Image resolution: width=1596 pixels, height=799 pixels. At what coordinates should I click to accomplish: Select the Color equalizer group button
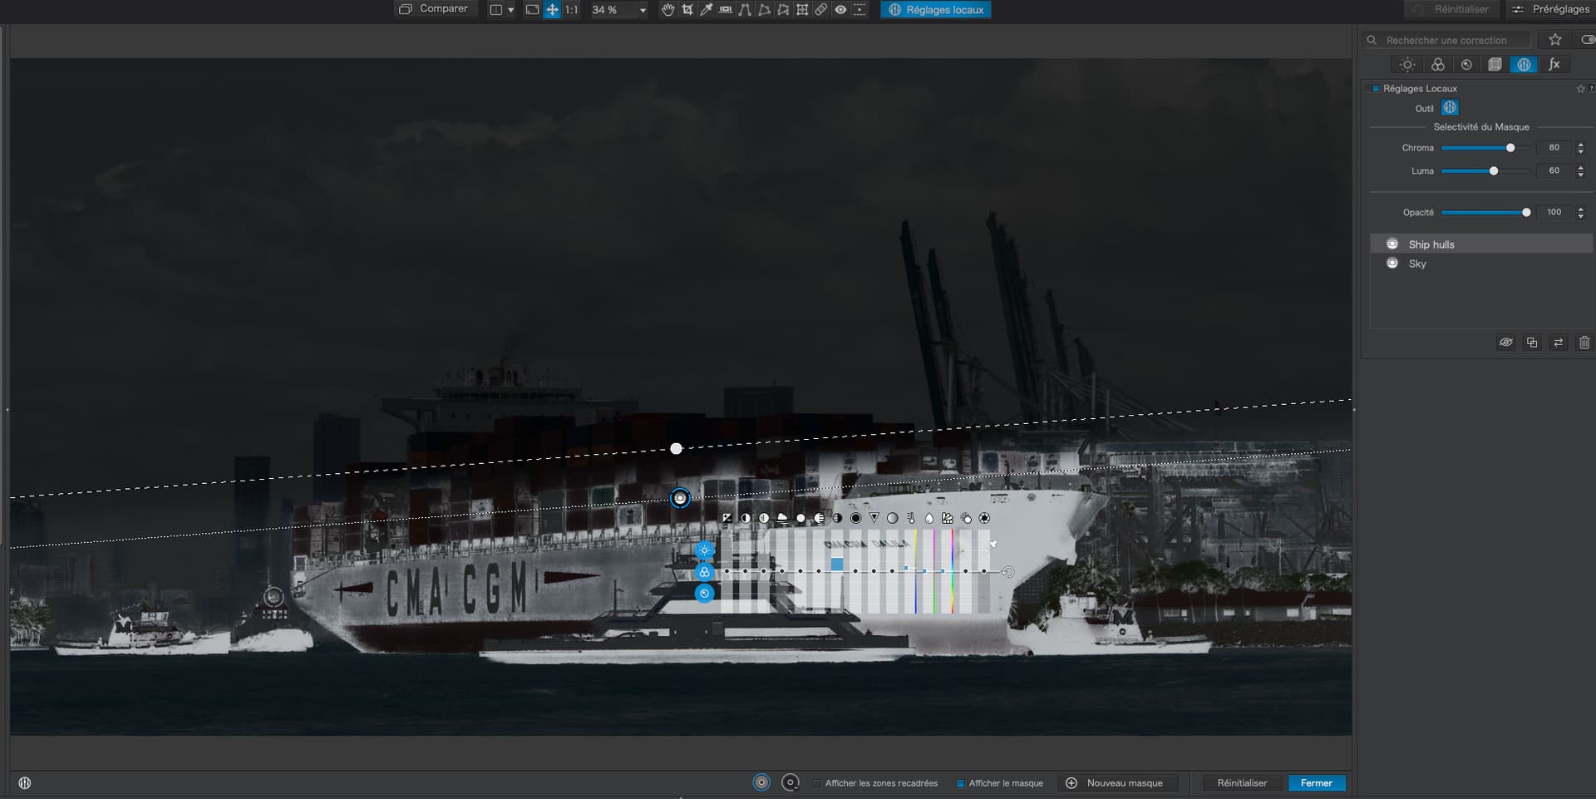click(704, 572)
